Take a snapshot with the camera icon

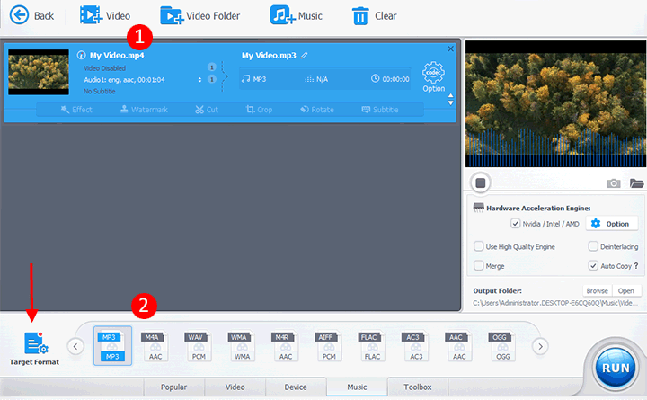613,182
